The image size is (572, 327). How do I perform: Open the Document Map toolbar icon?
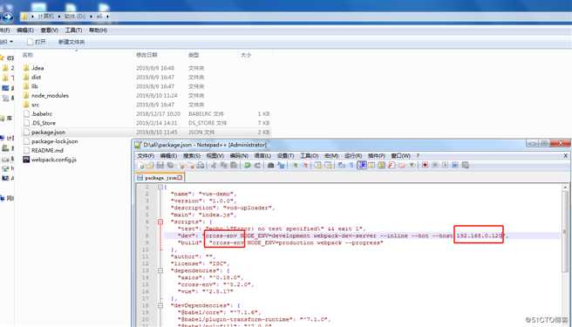click(x=381, y=166)
